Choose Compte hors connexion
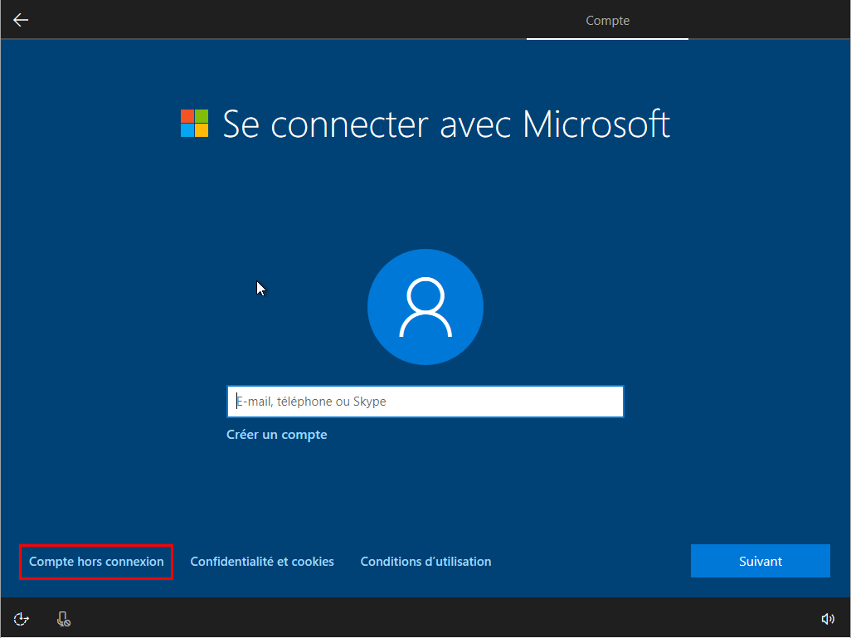The image size is (851, 638). [95, 562]
